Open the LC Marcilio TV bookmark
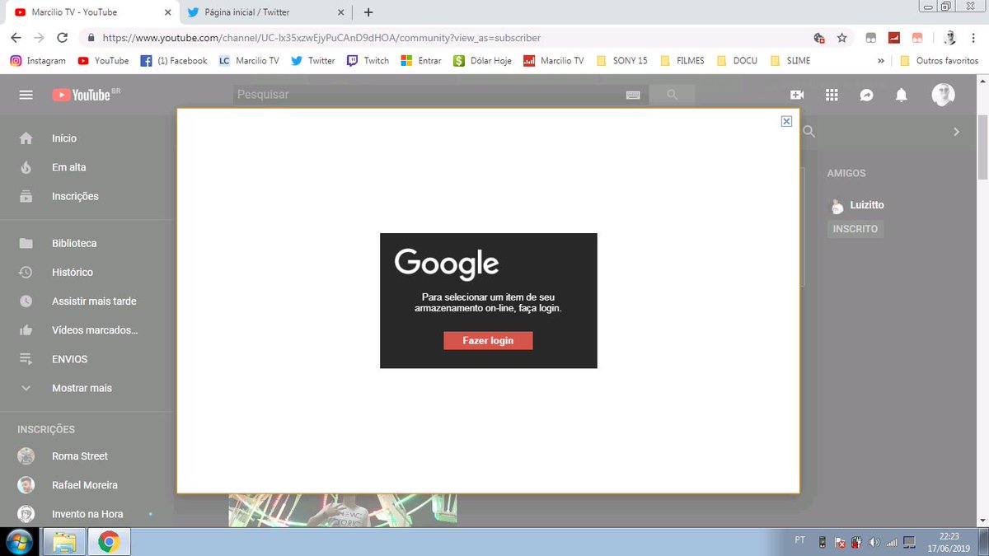Screen dimensions: 989x556 tap(249, 61)
